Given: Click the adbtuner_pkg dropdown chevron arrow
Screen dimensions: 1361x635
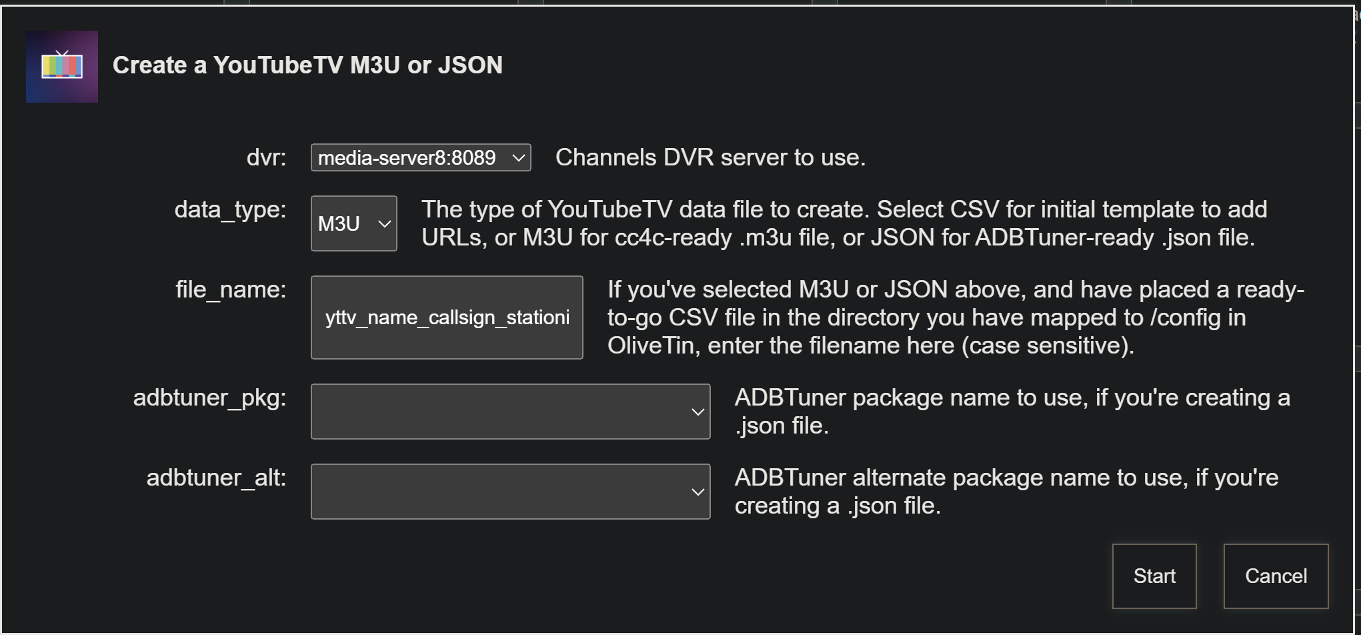Looking at the screenshot, I should (698, 412).
